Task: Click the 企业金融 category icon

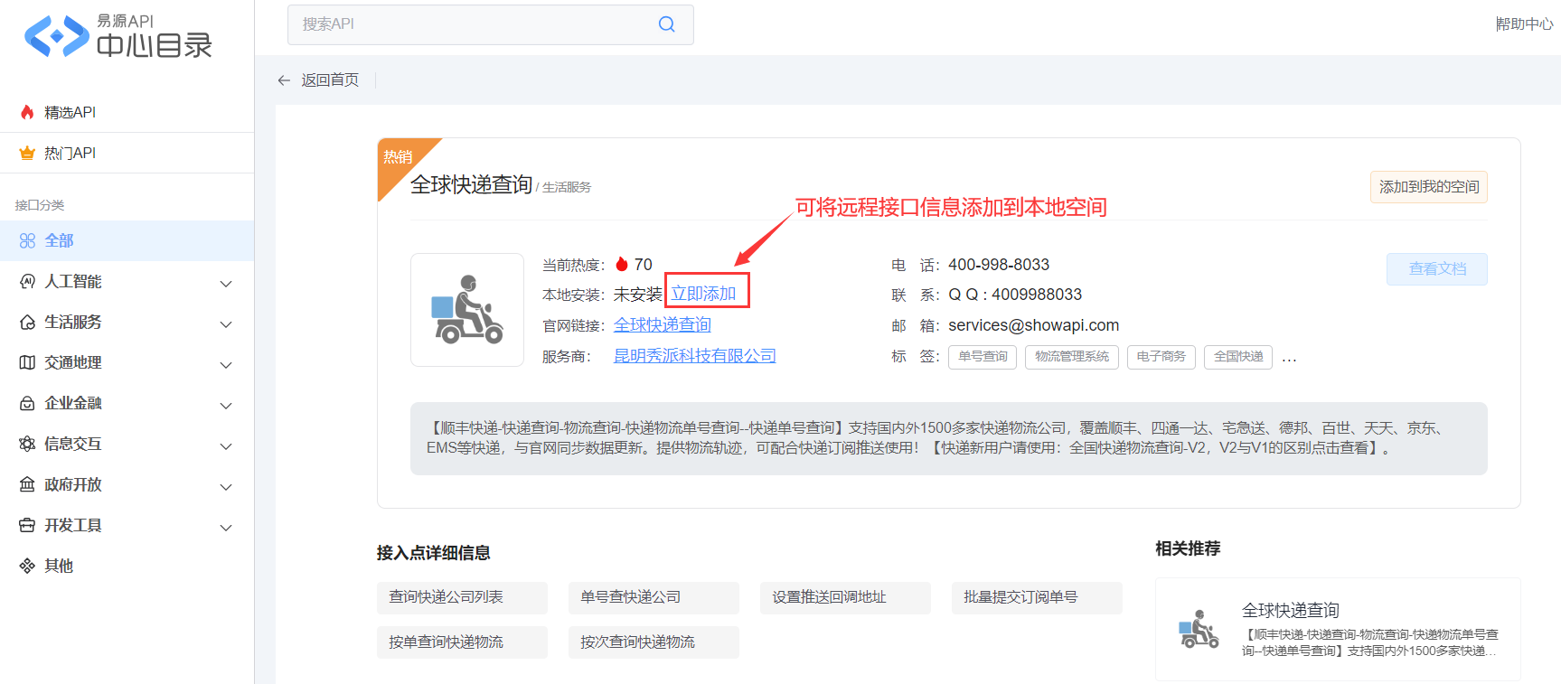Action: tap(27, 403)
